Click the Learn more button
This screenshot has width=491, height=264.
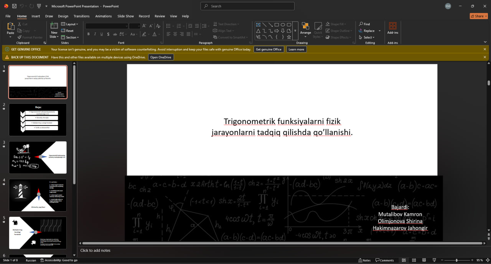[296, 49]
